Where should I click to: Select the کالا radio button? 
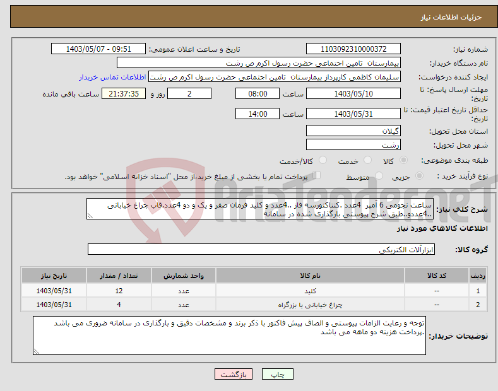pyautogui.click(x=403, y=160)
